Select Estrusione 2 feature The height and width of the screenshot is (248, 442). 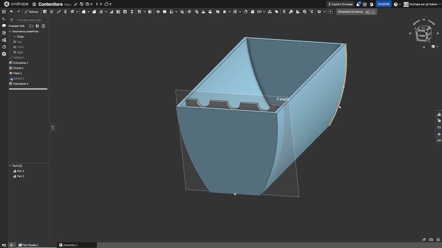tap(20, 84)
